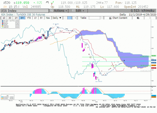Click the green checkmark icon in the quote header
Viewport: 157px width, 113px height.
pos(52,3)
